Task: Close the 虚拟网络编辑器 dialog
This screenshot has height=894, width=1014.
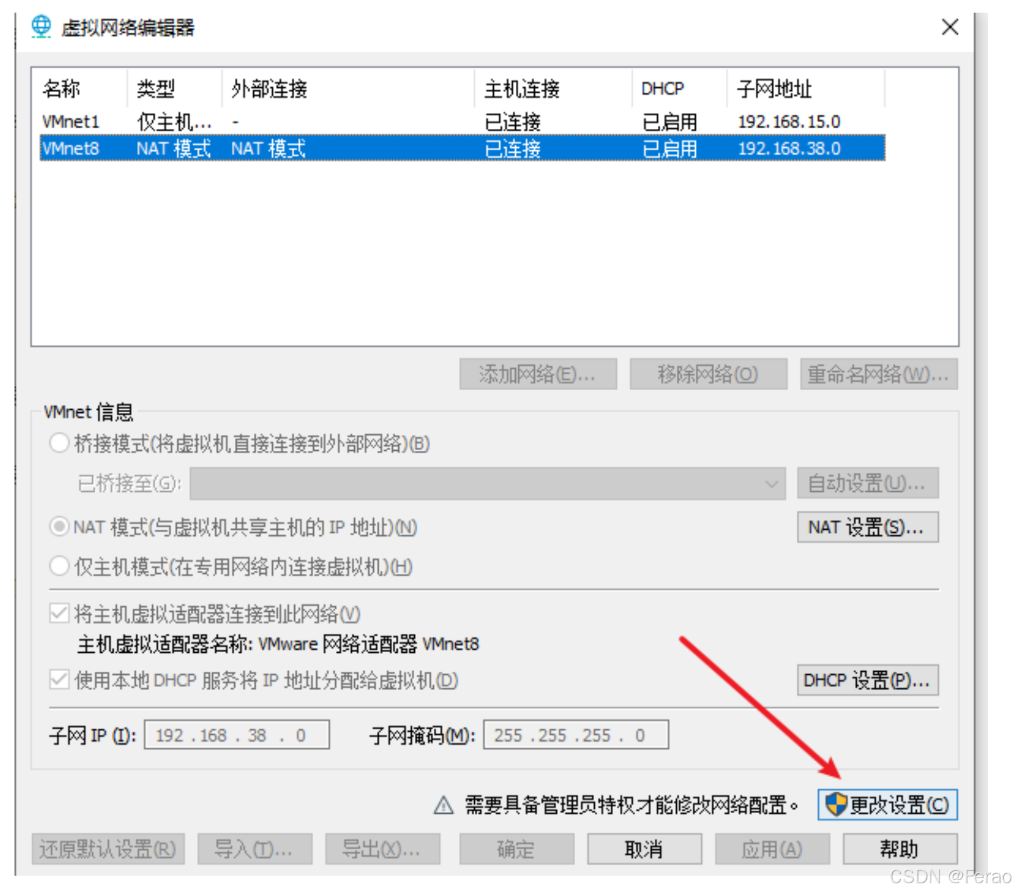Action: tap(950, 27)
